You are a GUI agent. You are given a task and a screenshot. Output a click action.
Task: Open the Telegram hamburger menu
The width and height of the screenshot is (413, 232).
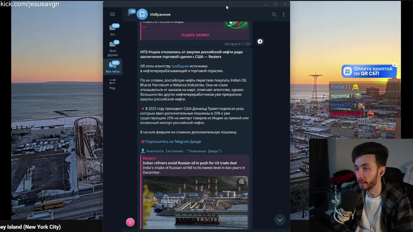click(113, 14)
